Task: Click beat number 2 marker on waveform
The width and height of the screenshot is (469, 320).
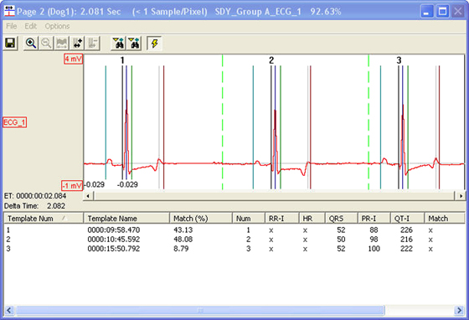Action: 271,60
